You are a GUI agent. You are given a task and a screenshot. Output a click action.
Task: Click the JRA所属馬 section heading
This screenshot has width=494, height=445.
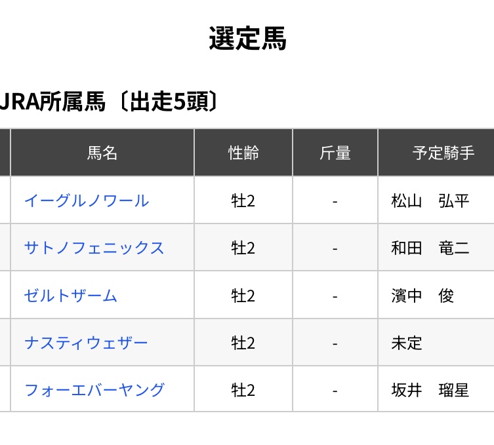coord(108,102)
